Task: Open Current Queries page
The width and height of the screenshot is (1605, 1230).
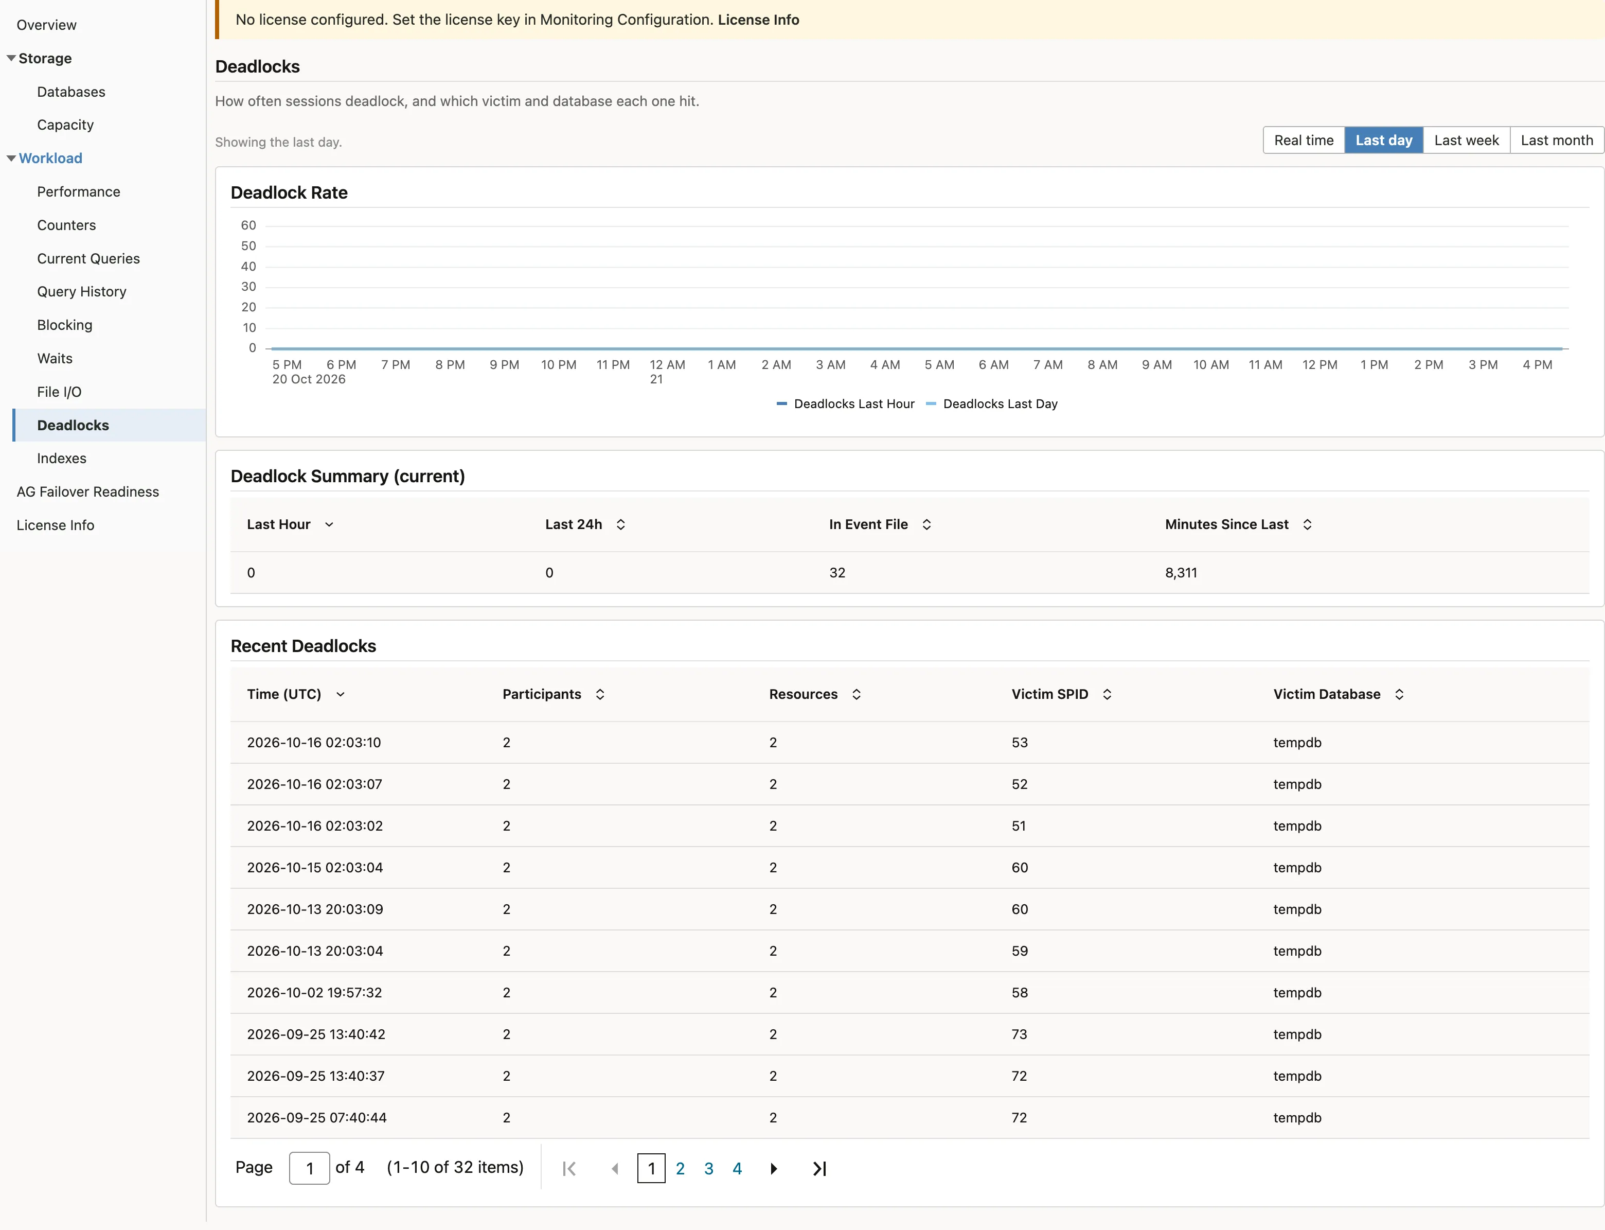Action: 88,258
